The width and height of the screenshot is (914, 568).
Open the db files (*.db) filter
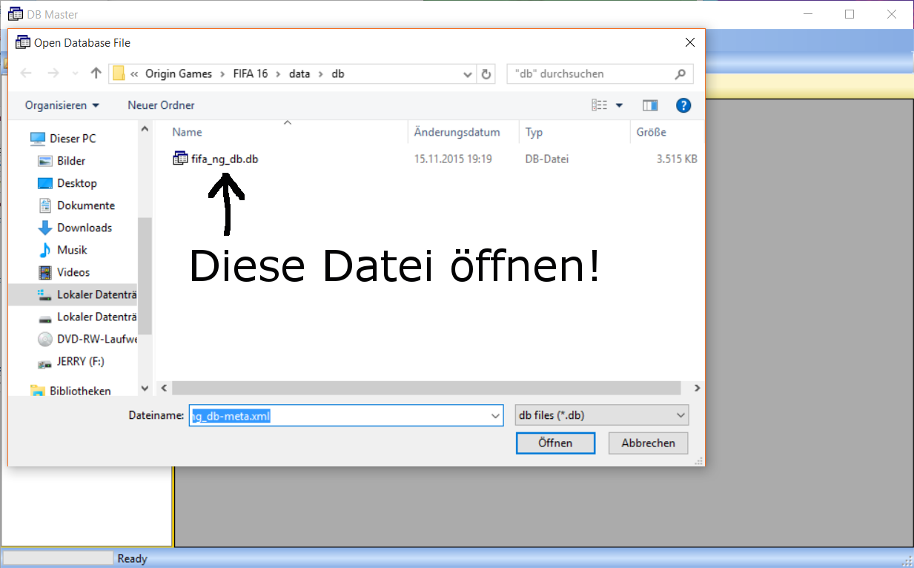coord(601,415)
